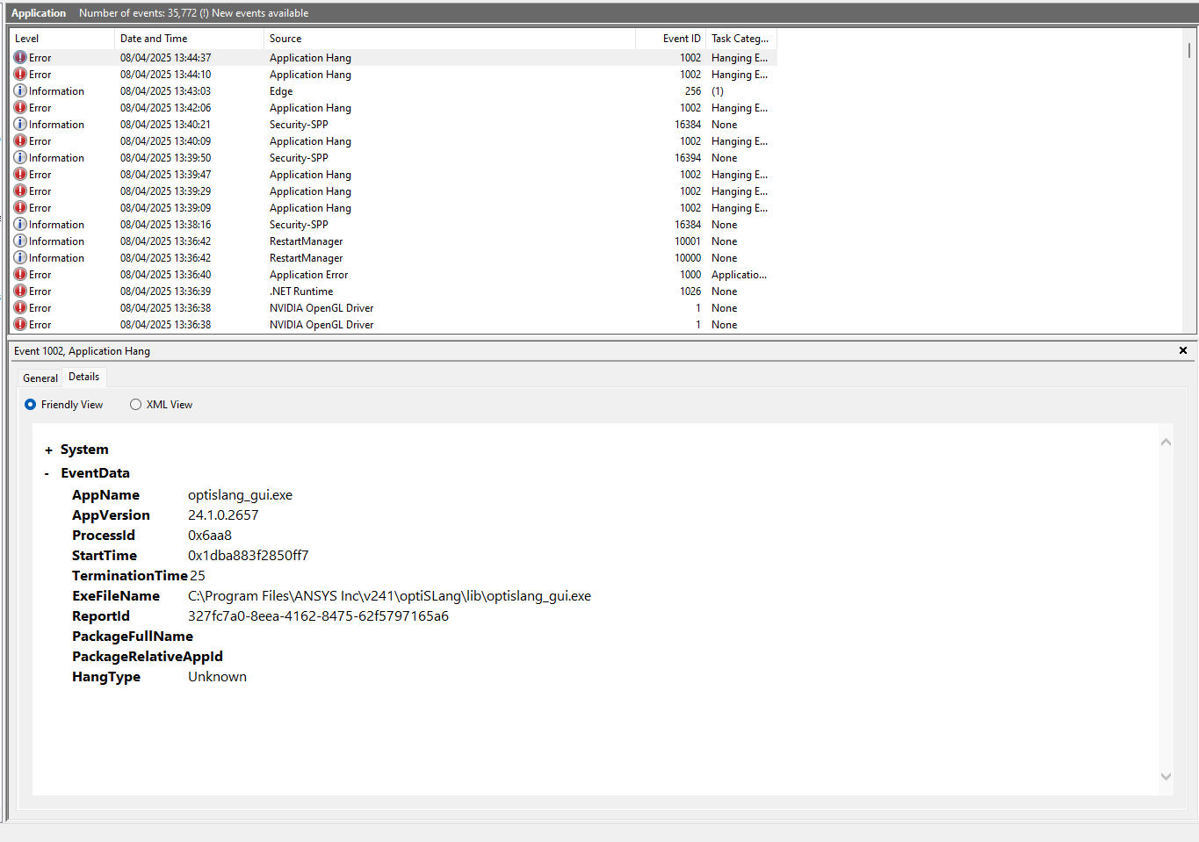Click the StartTime value 0x1dba883f2850ff7
The height and width of the screenshot is (842, 1199).
(249, 556)
